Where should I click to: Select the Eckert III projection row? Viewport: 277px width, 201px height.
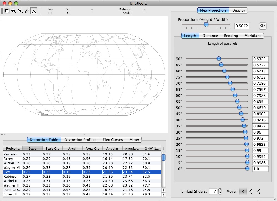[x=82, y=194]
